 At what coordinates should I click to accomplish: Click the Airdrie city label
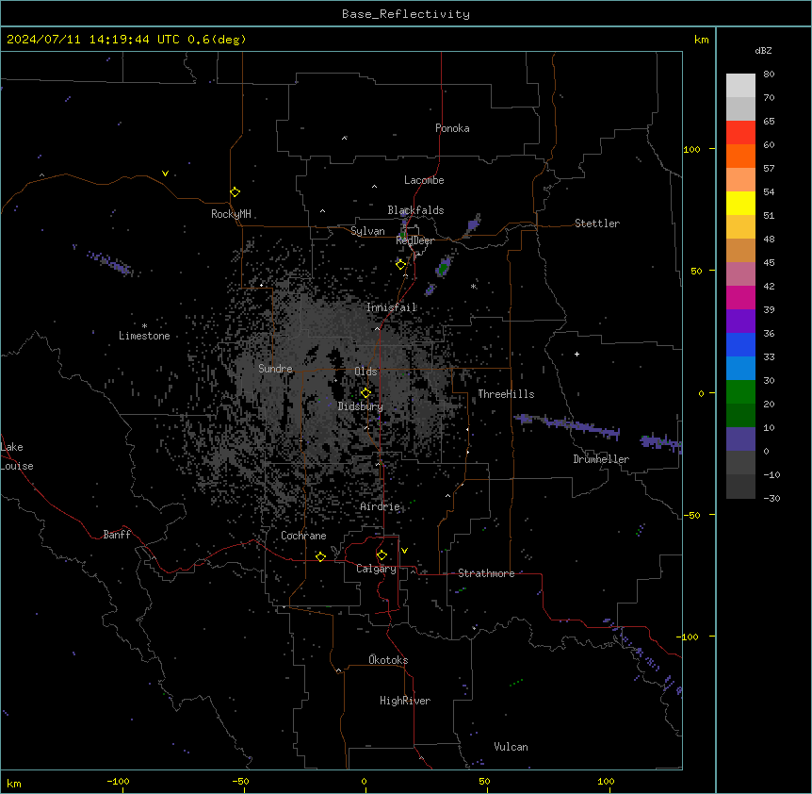(381, 506)
